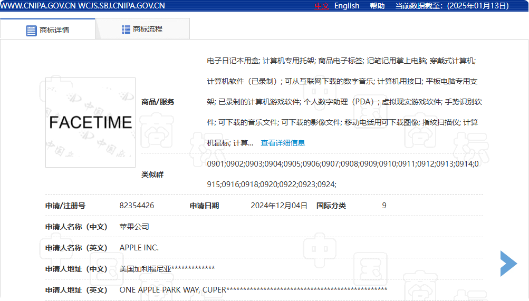Switch language to English
529x301 pixels.
pos(347,6)
